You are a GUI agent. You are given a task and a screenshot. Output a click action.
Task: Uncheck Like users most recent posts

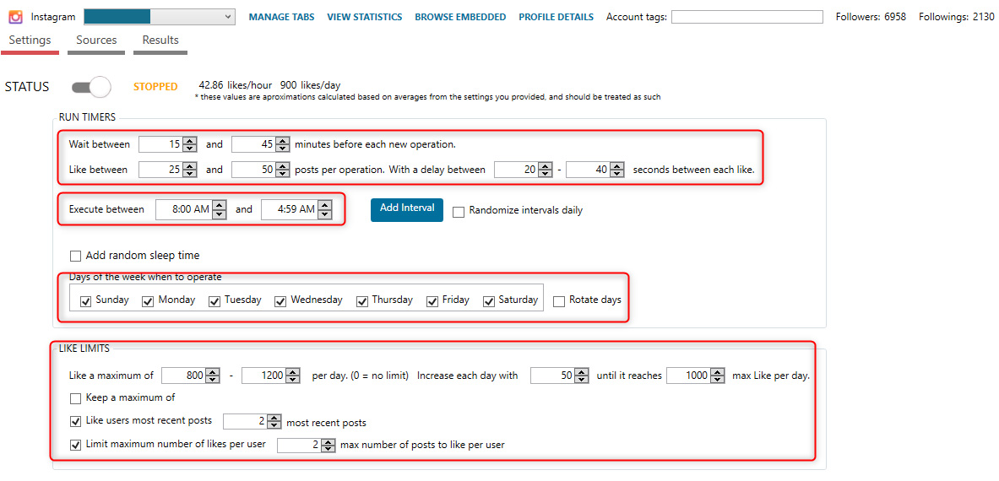(75, 421)
